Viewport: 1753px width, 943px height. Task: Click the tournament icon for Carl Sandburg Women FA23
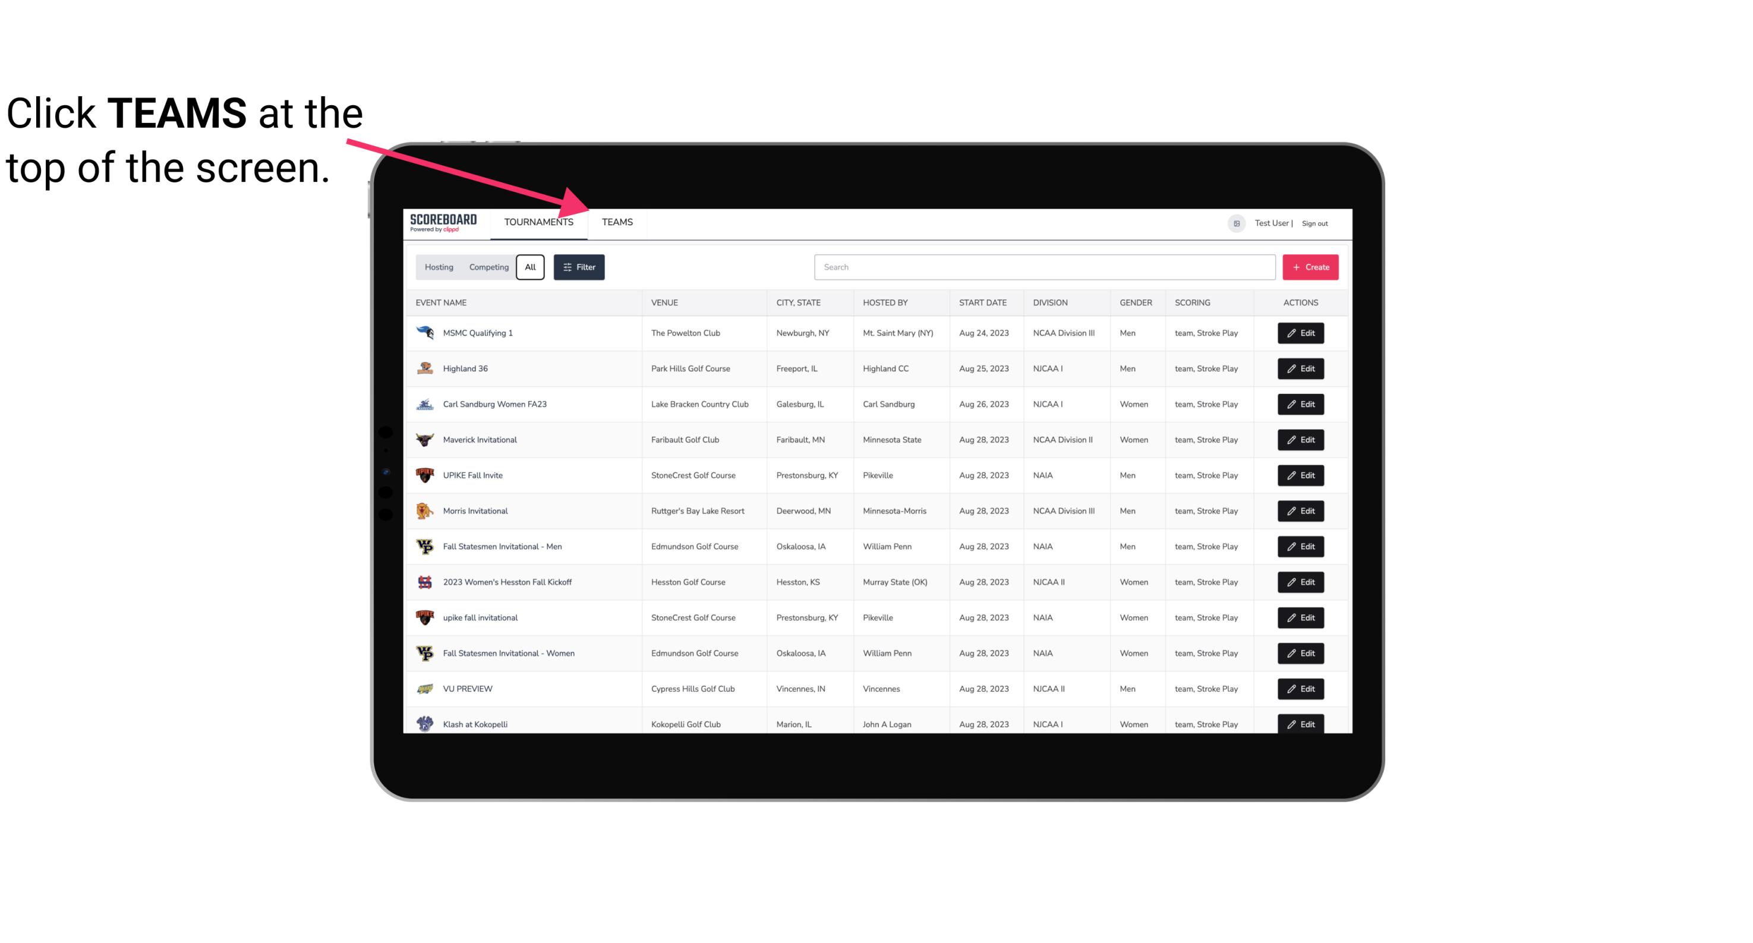(x=424, y=404)
